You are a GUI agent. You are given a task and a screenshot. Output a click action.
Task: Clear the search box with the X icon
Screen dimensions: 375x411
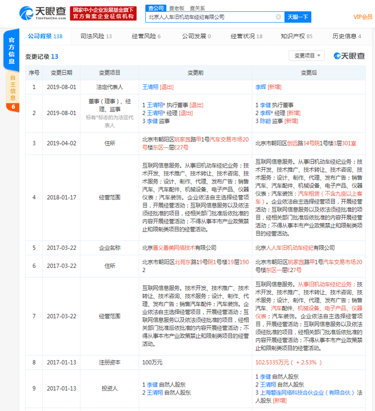pos(278,17)
